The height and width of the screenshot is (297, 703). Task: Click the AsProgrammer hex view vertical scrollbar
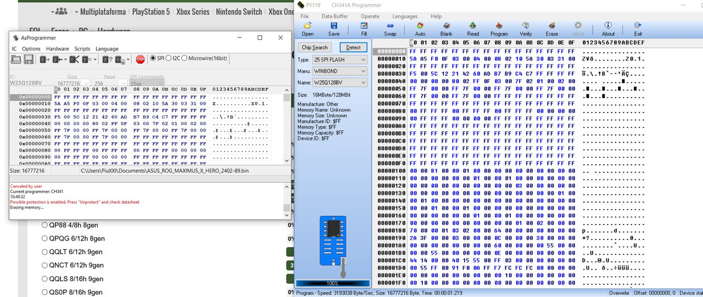pyautogui.click(x=287, y=127)
